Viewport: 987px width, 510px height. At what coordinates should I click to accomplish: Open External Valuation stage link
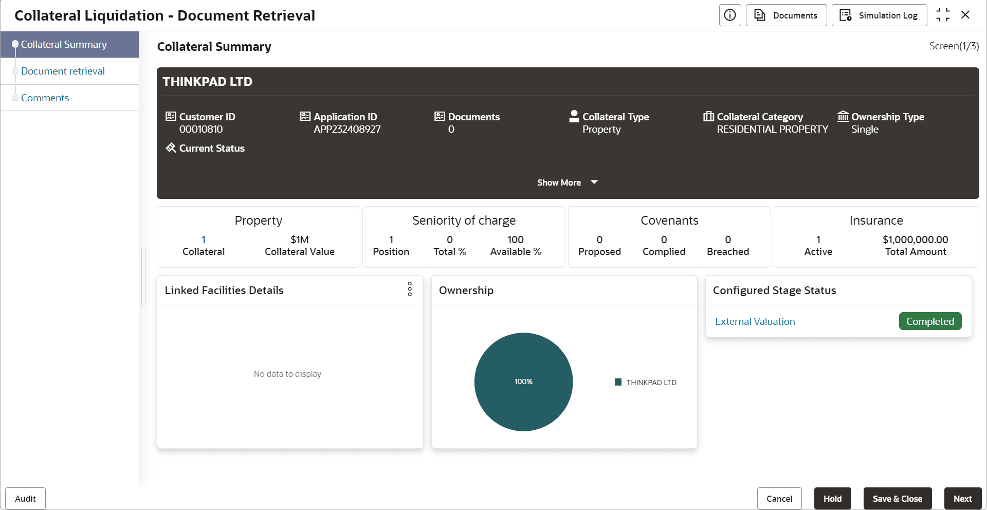(x=755, y=322)
